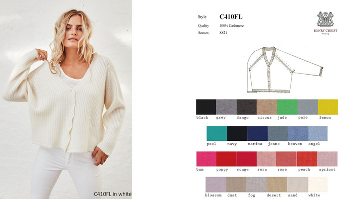This screenshot has width=352, height=199.
Task: Click the marina blue swatch
Action: [257, 133]
